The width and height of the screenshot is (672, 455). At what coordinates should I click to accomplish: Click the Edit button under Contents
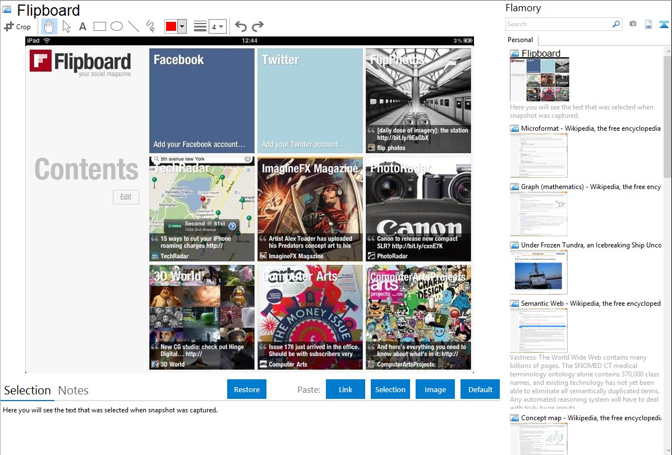[126, 197]
